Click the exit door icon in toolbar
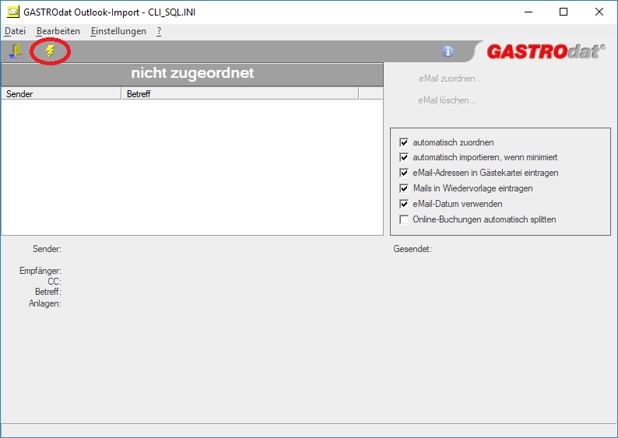Viewport: 618px width, 438px height. tap(16, 51)
